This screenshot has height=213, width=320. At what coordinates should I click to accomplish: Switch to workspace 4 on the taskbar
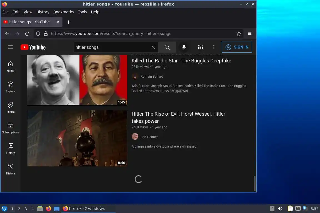[32, 209]
